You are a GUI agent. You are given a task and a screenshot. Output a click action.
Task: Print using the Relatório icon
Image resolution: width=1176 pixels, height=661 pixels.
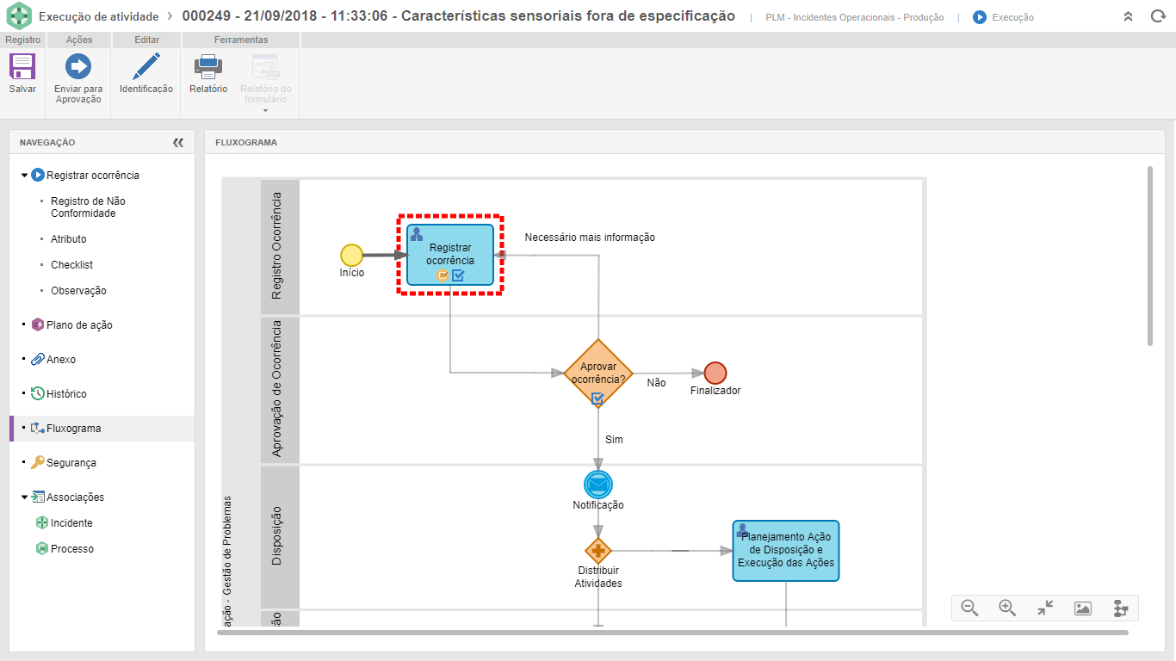pyautogui.click(x=208, y=67)
